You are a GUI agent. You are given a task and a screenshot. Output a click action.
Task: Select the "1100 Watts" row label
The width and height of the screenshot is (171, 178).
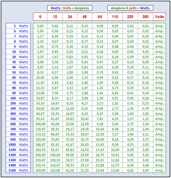point(18,150)
